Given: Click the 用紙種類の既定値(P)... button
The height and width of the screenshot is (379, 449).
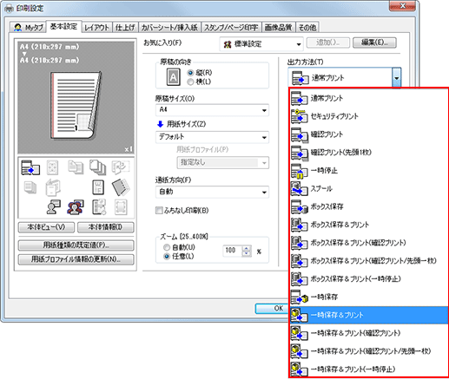Looking at the screenshot, I should point(76,245).
